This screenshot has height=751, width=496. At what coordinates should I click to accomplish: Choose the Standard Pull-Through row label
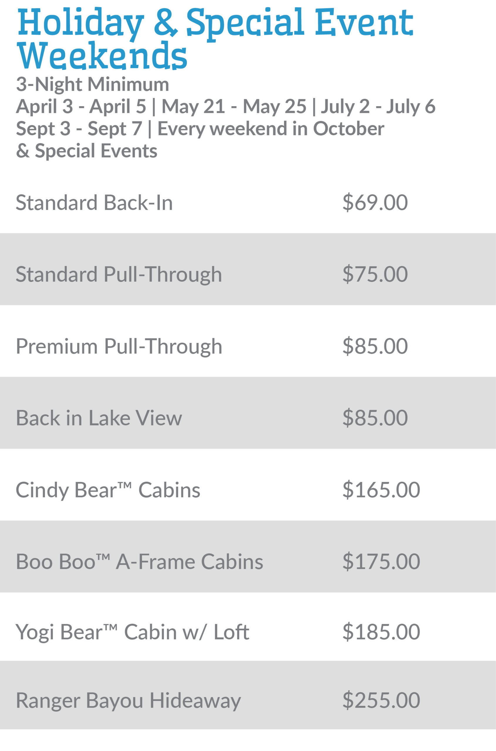tap(119, 274)
